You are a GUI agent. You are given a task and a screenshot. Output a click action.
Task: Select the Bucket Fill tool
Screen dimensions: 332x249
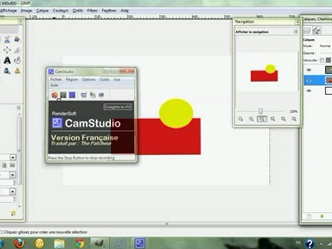[x=17, y=60]
